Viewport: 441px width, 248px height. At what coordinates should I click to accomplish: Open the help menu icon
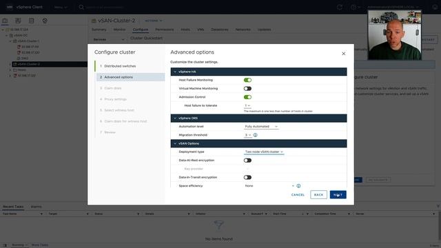click(x=356, y=7)
